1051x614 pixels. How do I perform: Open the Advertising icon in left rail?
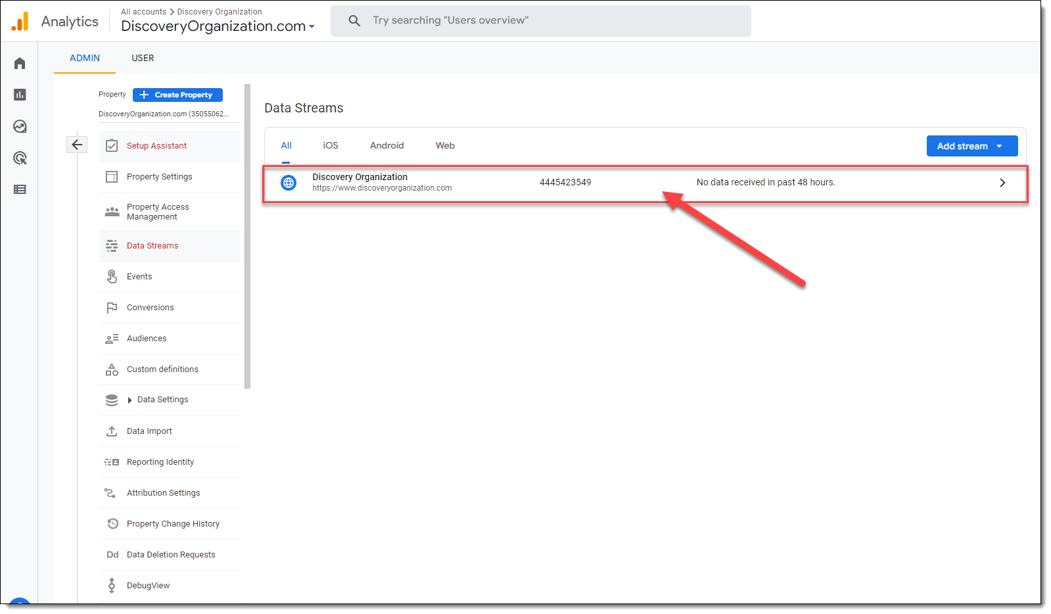pyautogui.click(x=20, y=158)
